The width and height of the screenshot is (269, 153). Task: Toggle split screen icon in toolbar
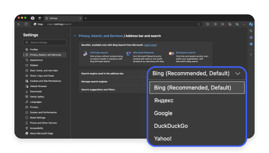tap(215, 24)
